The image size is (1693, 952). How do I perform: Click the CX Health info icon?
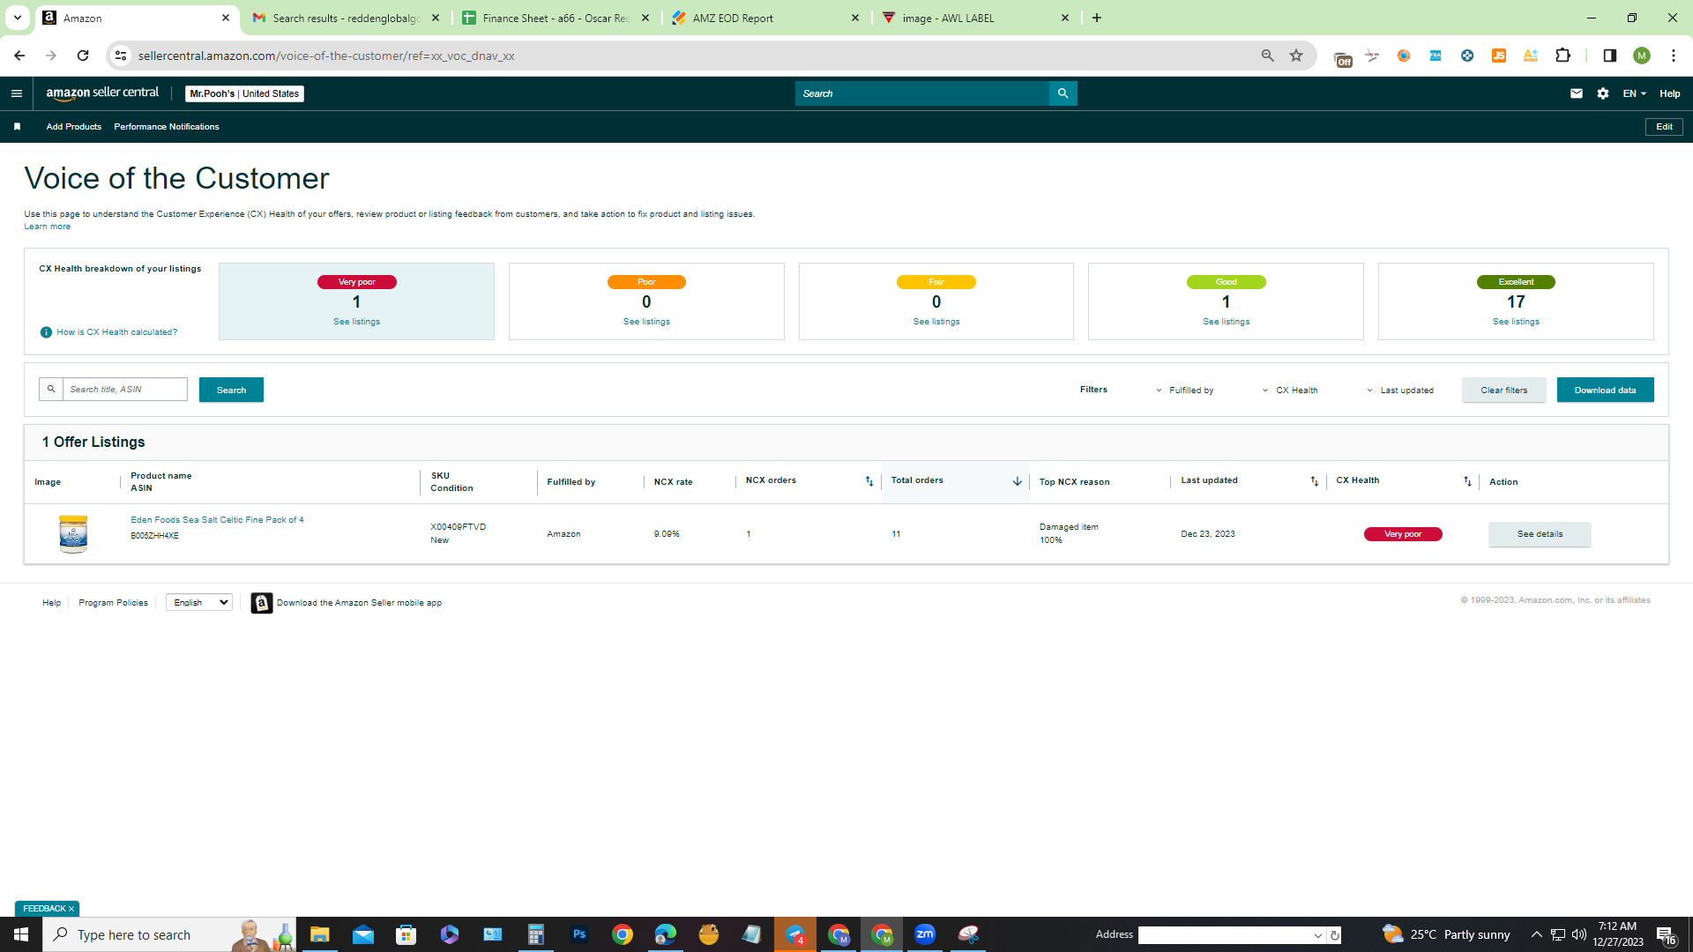point(46,332)
